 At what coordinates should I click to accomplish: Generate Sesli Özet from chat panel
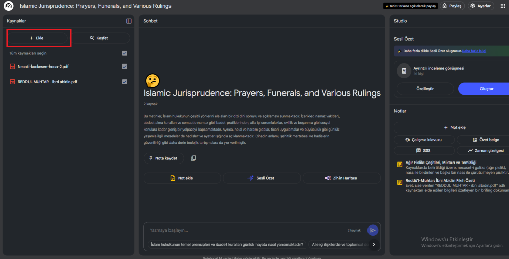point(262,178)
